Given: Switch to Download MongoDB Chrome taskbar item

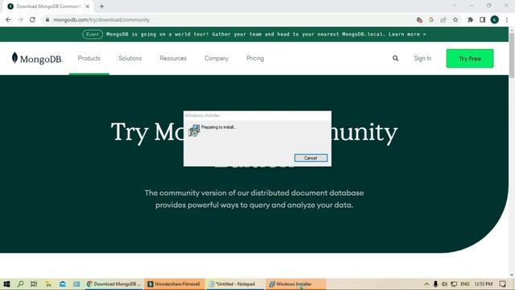Looking at the screenshot, I should [113, 284].
